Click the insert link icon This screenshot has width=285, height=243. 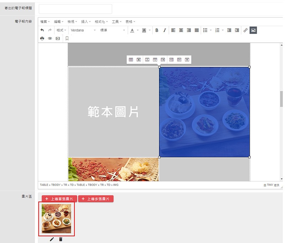[245, 31]
